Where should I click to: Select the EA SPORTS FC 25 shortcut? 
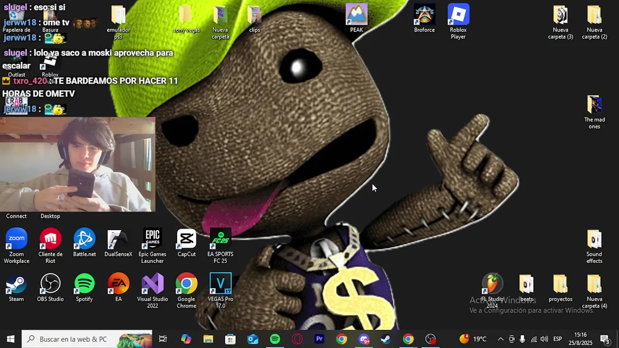point(220,246)
